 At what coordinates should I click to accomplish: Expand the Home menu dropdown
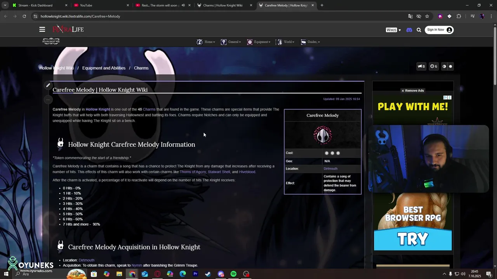[x=206, y=42]
